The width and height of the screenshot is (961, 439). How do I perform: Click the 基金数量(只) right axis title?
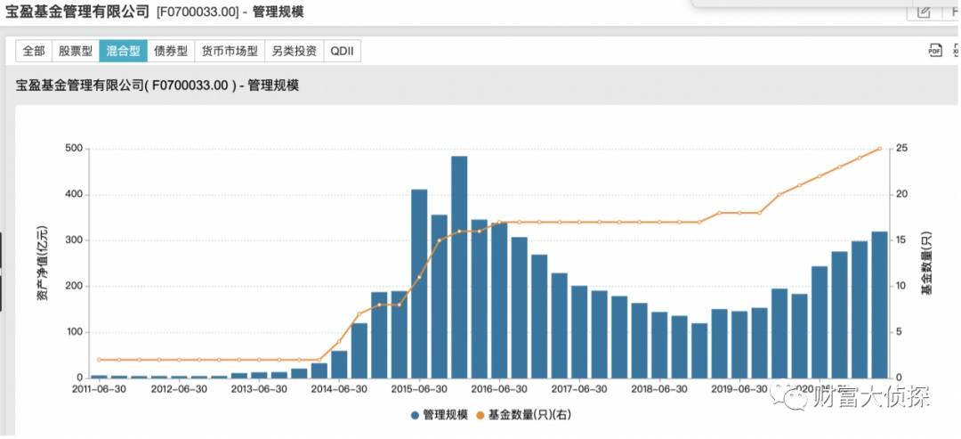coord(925,263)
